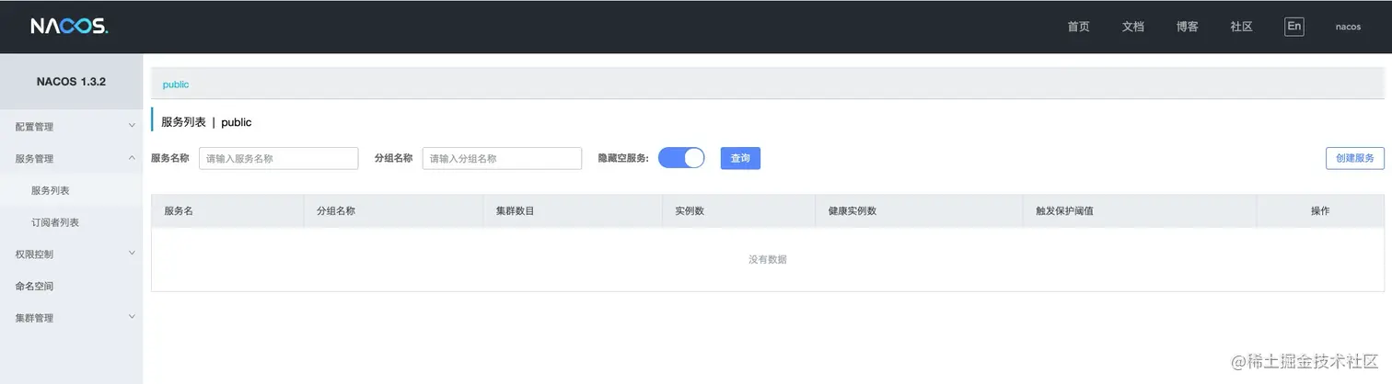Expand the 权限控制 sidebar menu
The height and width of the screenshot is (384, 1392).
(71, 254)
